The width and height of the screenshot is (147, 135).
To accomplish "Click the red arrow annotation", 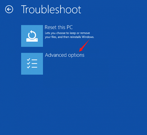I will [84, 45].
